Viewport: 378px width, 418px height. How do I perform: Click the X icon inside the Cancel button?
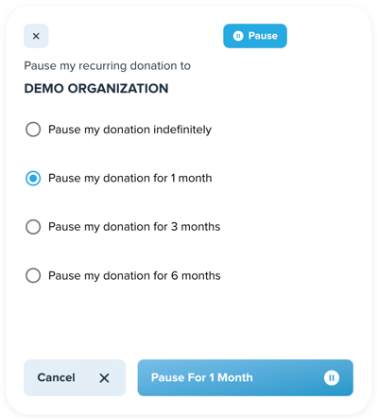point(104,378)
